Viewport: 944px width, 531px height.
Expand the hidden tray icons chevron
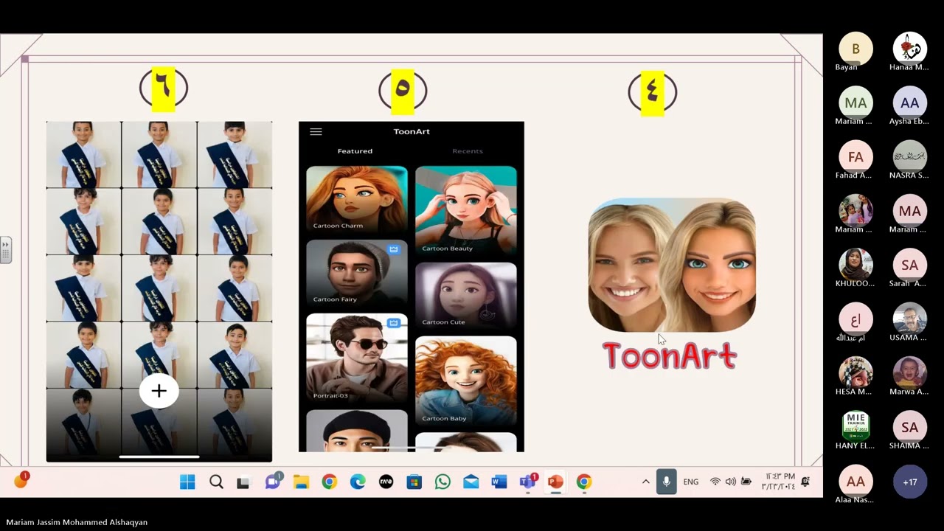645,482
